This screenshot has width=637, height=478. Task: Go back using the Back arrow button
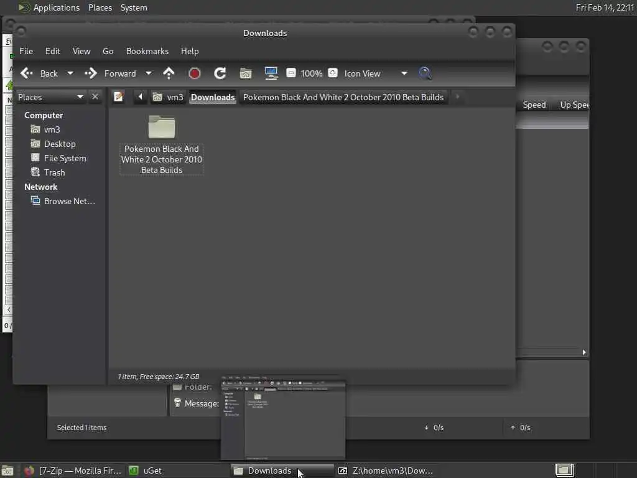(39, 73)
